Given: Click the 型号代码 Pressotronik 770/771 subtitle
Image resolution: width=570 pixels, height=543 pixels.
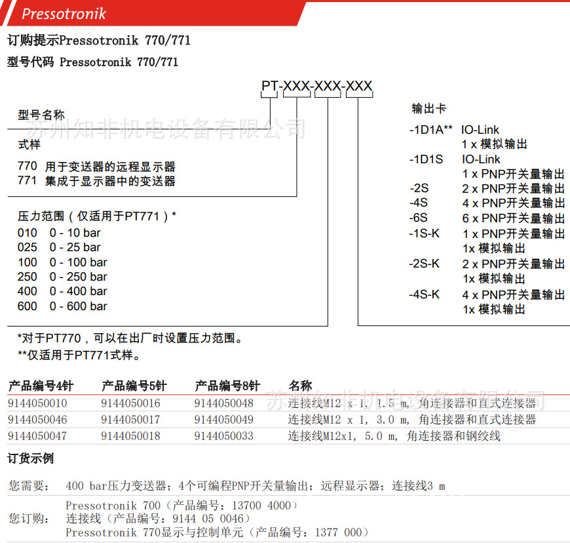Looking at the screenshot, I should 92,62.
